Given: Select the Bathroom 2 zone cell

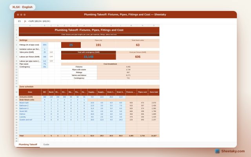Looking at the screenshot, I should pyautogui.click(x=30, y=106).
